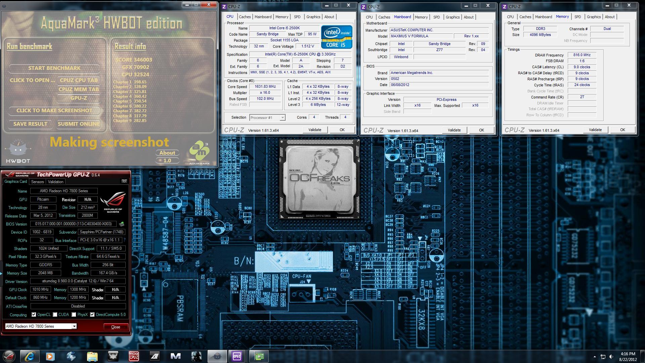Click the Mainboard model MAXIMUS V FORMULA field

coord(421,36)
